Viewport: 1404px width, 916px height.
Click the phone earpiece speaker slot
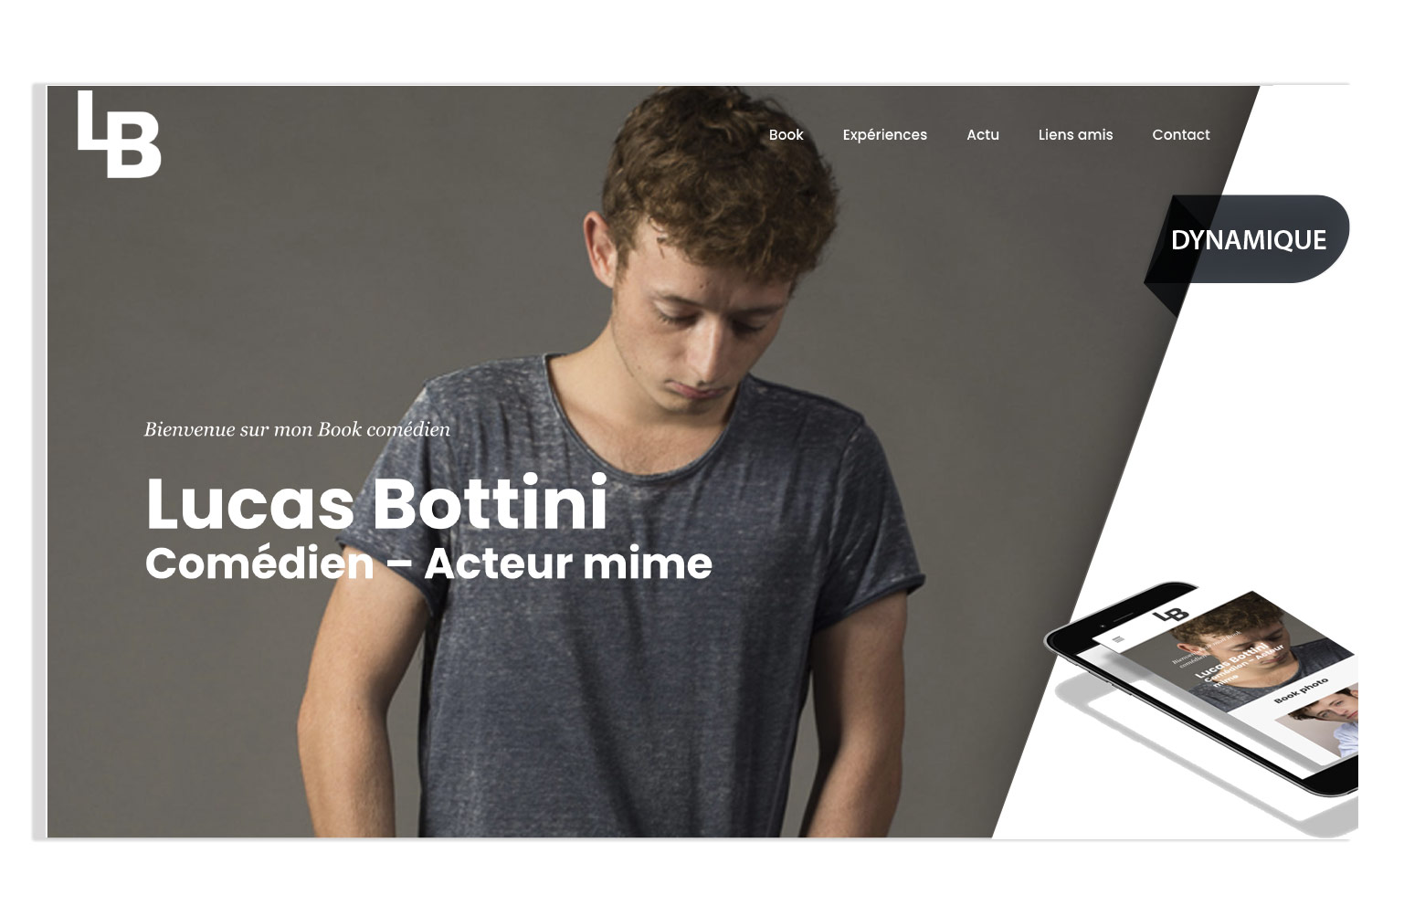[1123, 617]
